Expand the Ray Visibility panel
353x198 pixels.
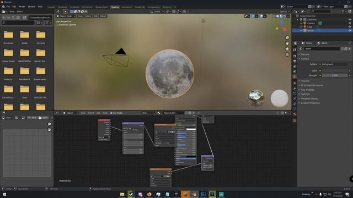coord(308,90)
